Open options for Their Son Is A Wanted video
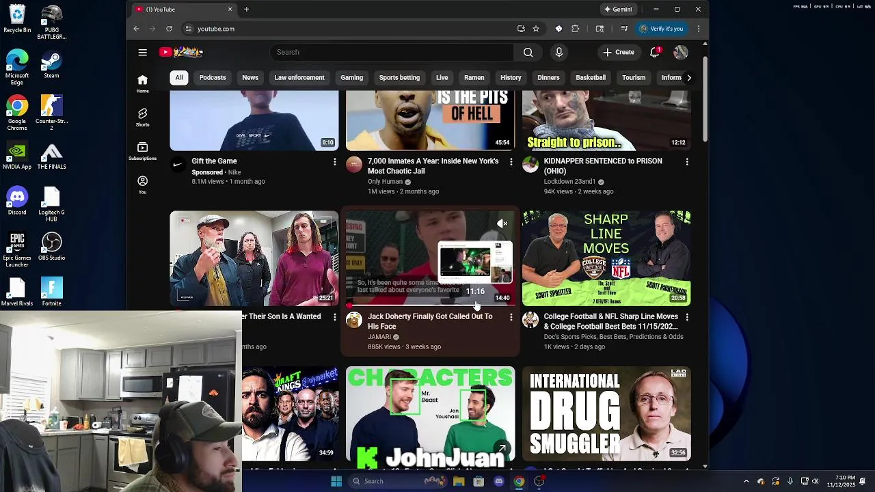Viewport: 875px width, 492px height. (x=334, y=317)
